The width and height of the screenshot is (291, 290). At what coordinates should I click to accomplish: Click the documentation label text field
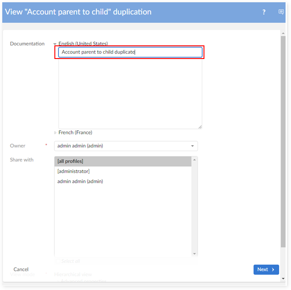[130, 52]
